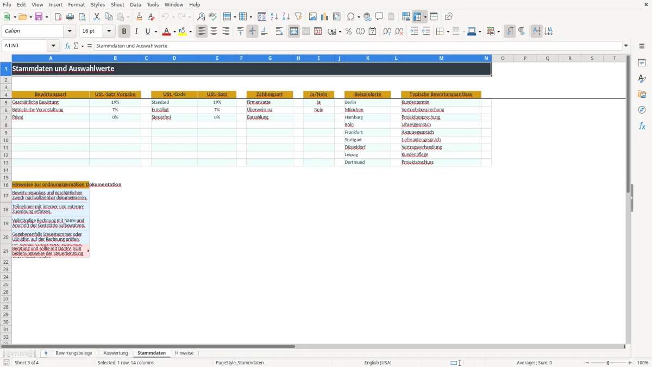The image size is (652, 367).
Task: Insert a comment
Action: (x=380, y=17)
